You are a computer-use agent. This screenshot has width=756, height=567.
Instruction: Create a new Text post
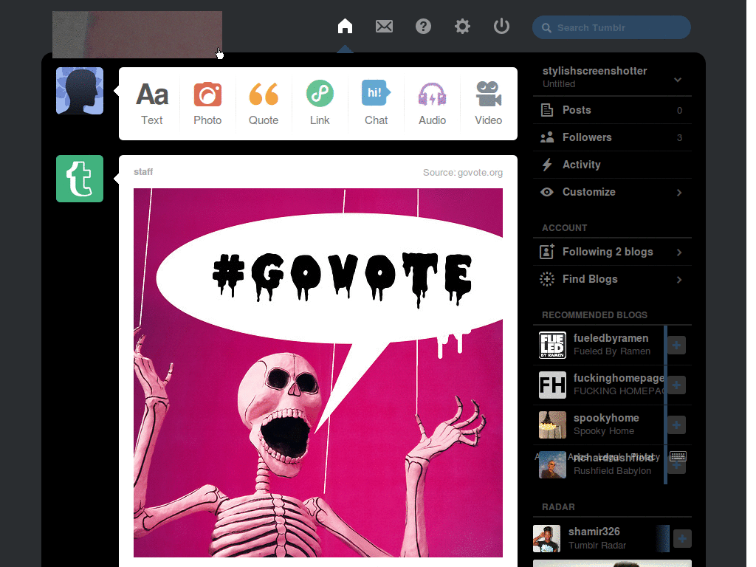click(x=152, y=103)
